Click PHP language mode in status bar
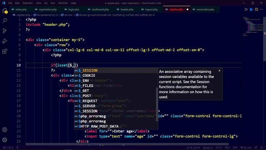Image resolution: width=266 pixels, height=150 pixels. click(235, 147)
